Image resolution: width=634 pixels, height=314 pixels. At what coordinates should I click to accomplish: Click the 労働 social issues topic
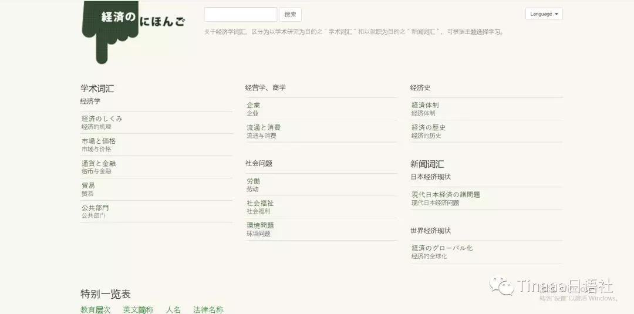click(254, 181)
